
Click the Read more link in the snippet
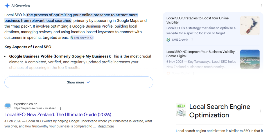[x=106, y=126]
